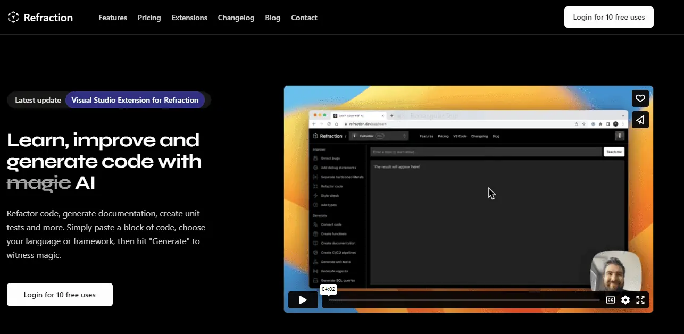The width and height of the screenshot is (684, 334).
Task: Enter fullscreen mode on the video player
Action: click(640, 300)
